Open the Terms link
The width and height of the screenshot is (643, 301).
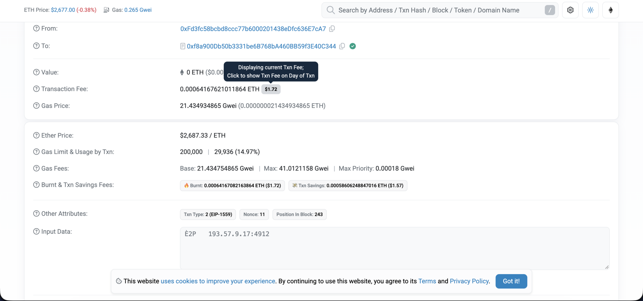point(427,281)
